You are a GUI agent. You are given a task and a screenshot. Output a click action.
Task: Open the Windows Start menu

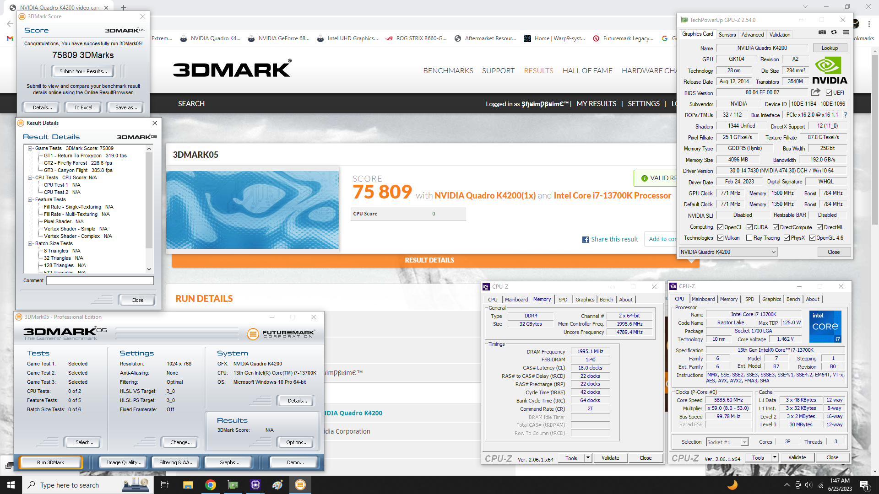coord(11,485)
